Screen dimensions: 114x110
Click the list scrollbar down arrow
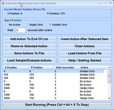click(x=109, y=98)
